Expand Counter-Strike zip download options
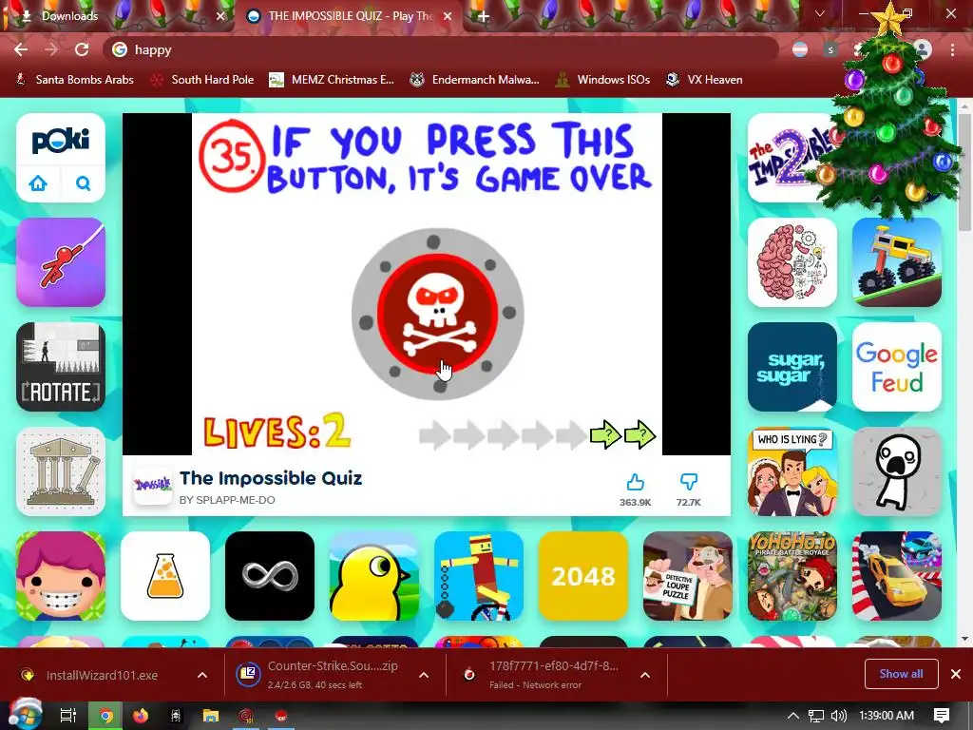 tap(424, 675)
